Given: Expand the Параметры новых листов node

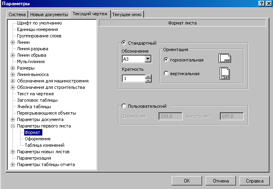Looking at the screenshot, I should coord(13,152).
